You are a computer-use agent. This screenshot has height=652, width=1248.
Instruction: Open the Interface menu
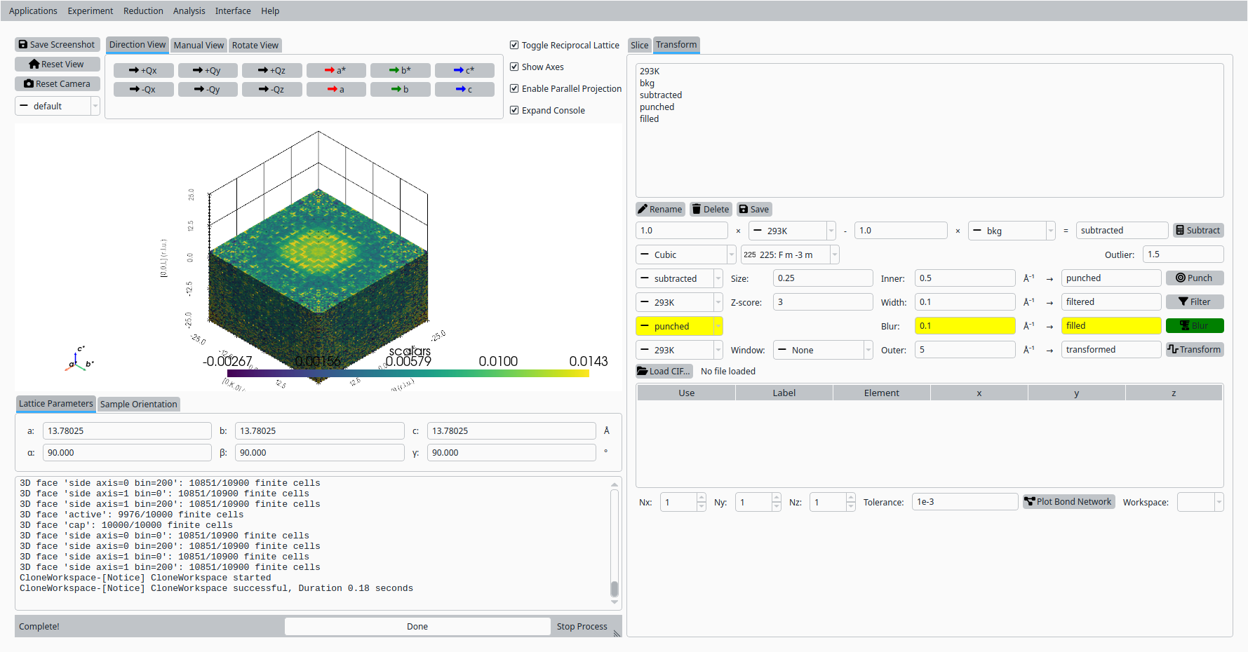[233, 11]
